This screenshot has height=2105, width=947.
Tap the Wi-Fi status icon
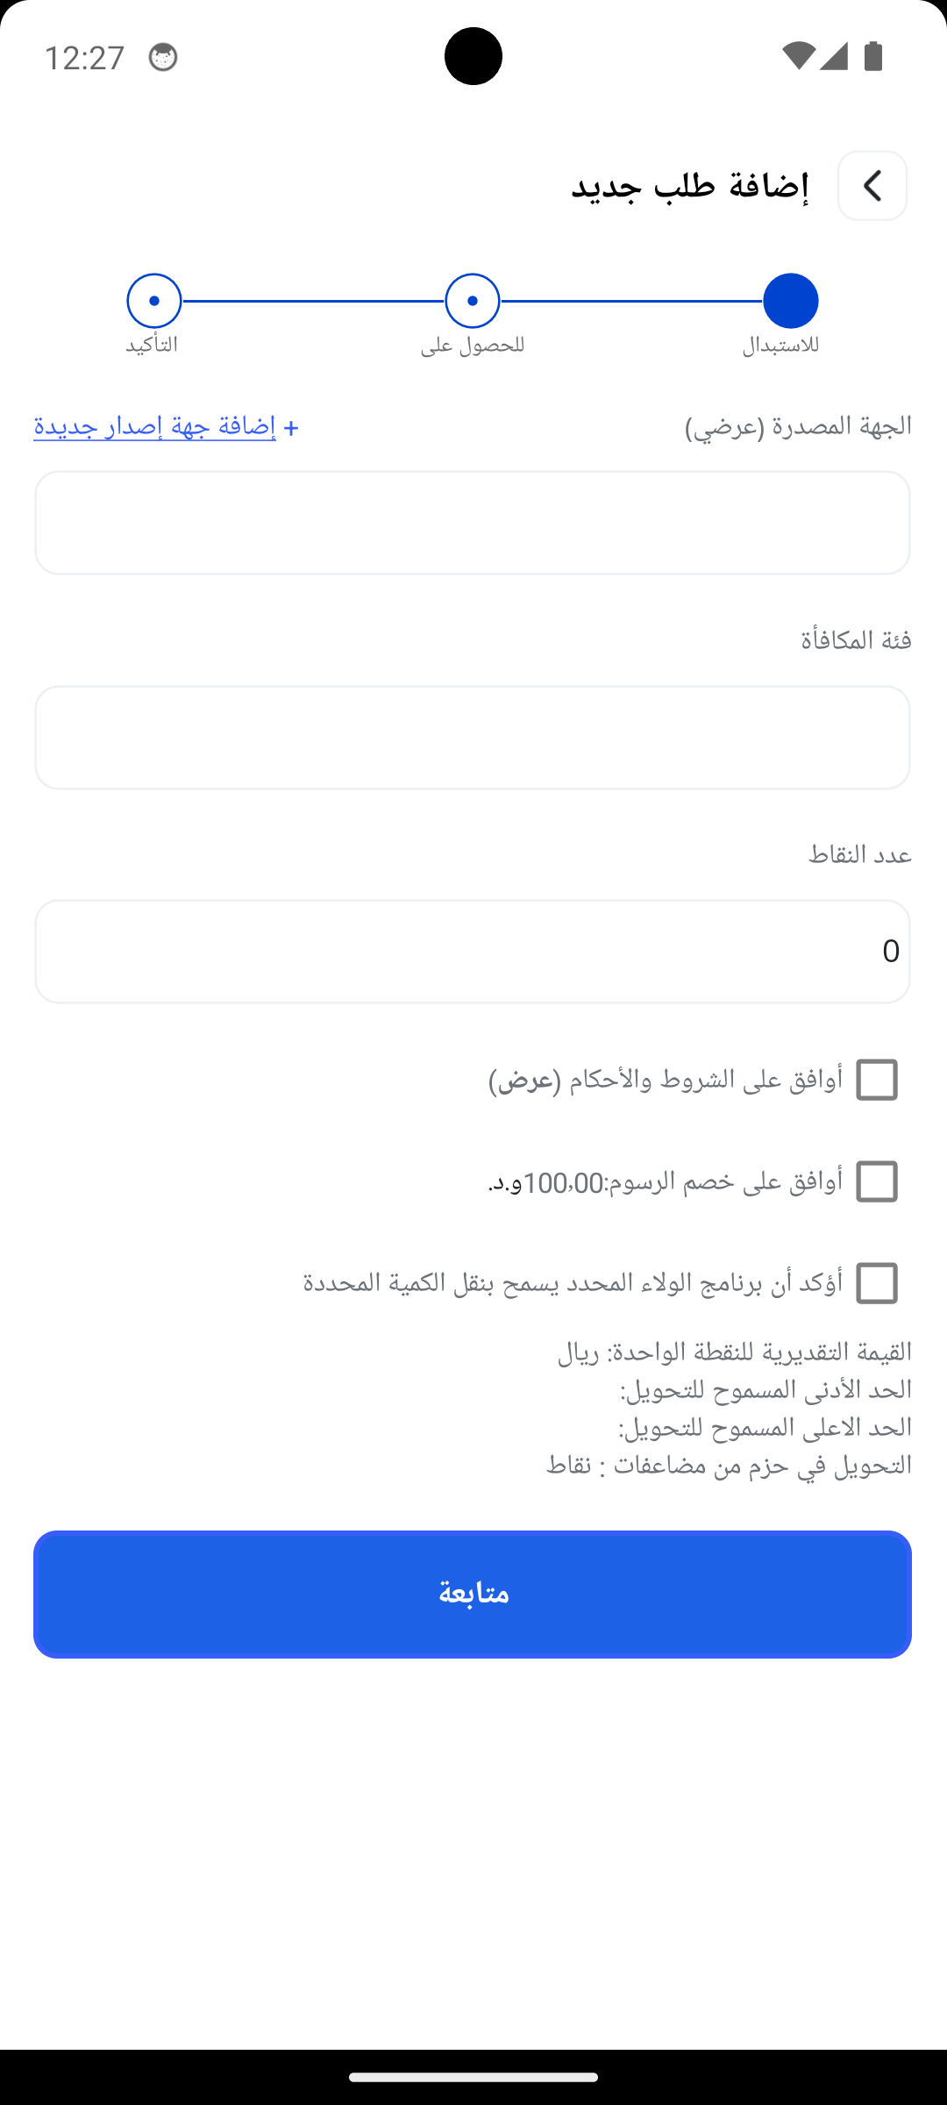(x=798, y=56)
